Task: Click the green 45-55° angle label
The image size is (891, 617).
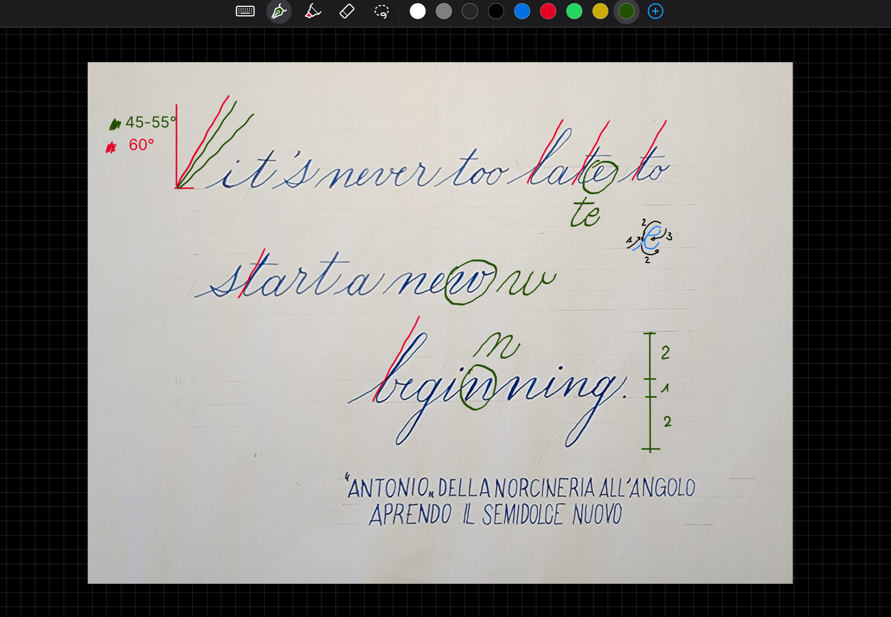Action: (x=150, y=122)
